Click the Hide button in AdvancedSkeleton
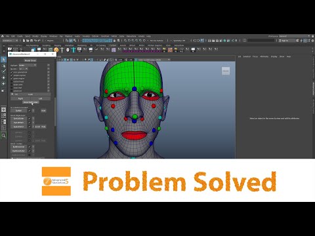Image resolution: width=315 pixels, height=236 pixels. [43, 111]
